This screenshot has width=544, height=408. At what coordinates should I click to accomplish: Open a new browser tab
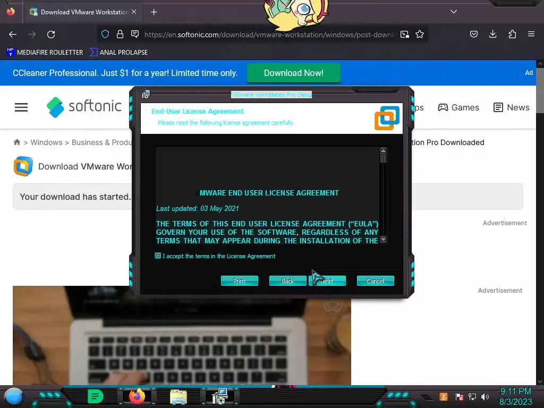click(154, 12)
